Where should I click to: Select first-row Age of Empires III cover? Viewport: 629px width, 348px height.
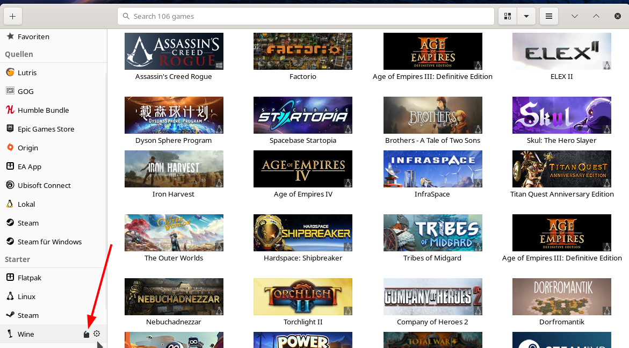432,52
